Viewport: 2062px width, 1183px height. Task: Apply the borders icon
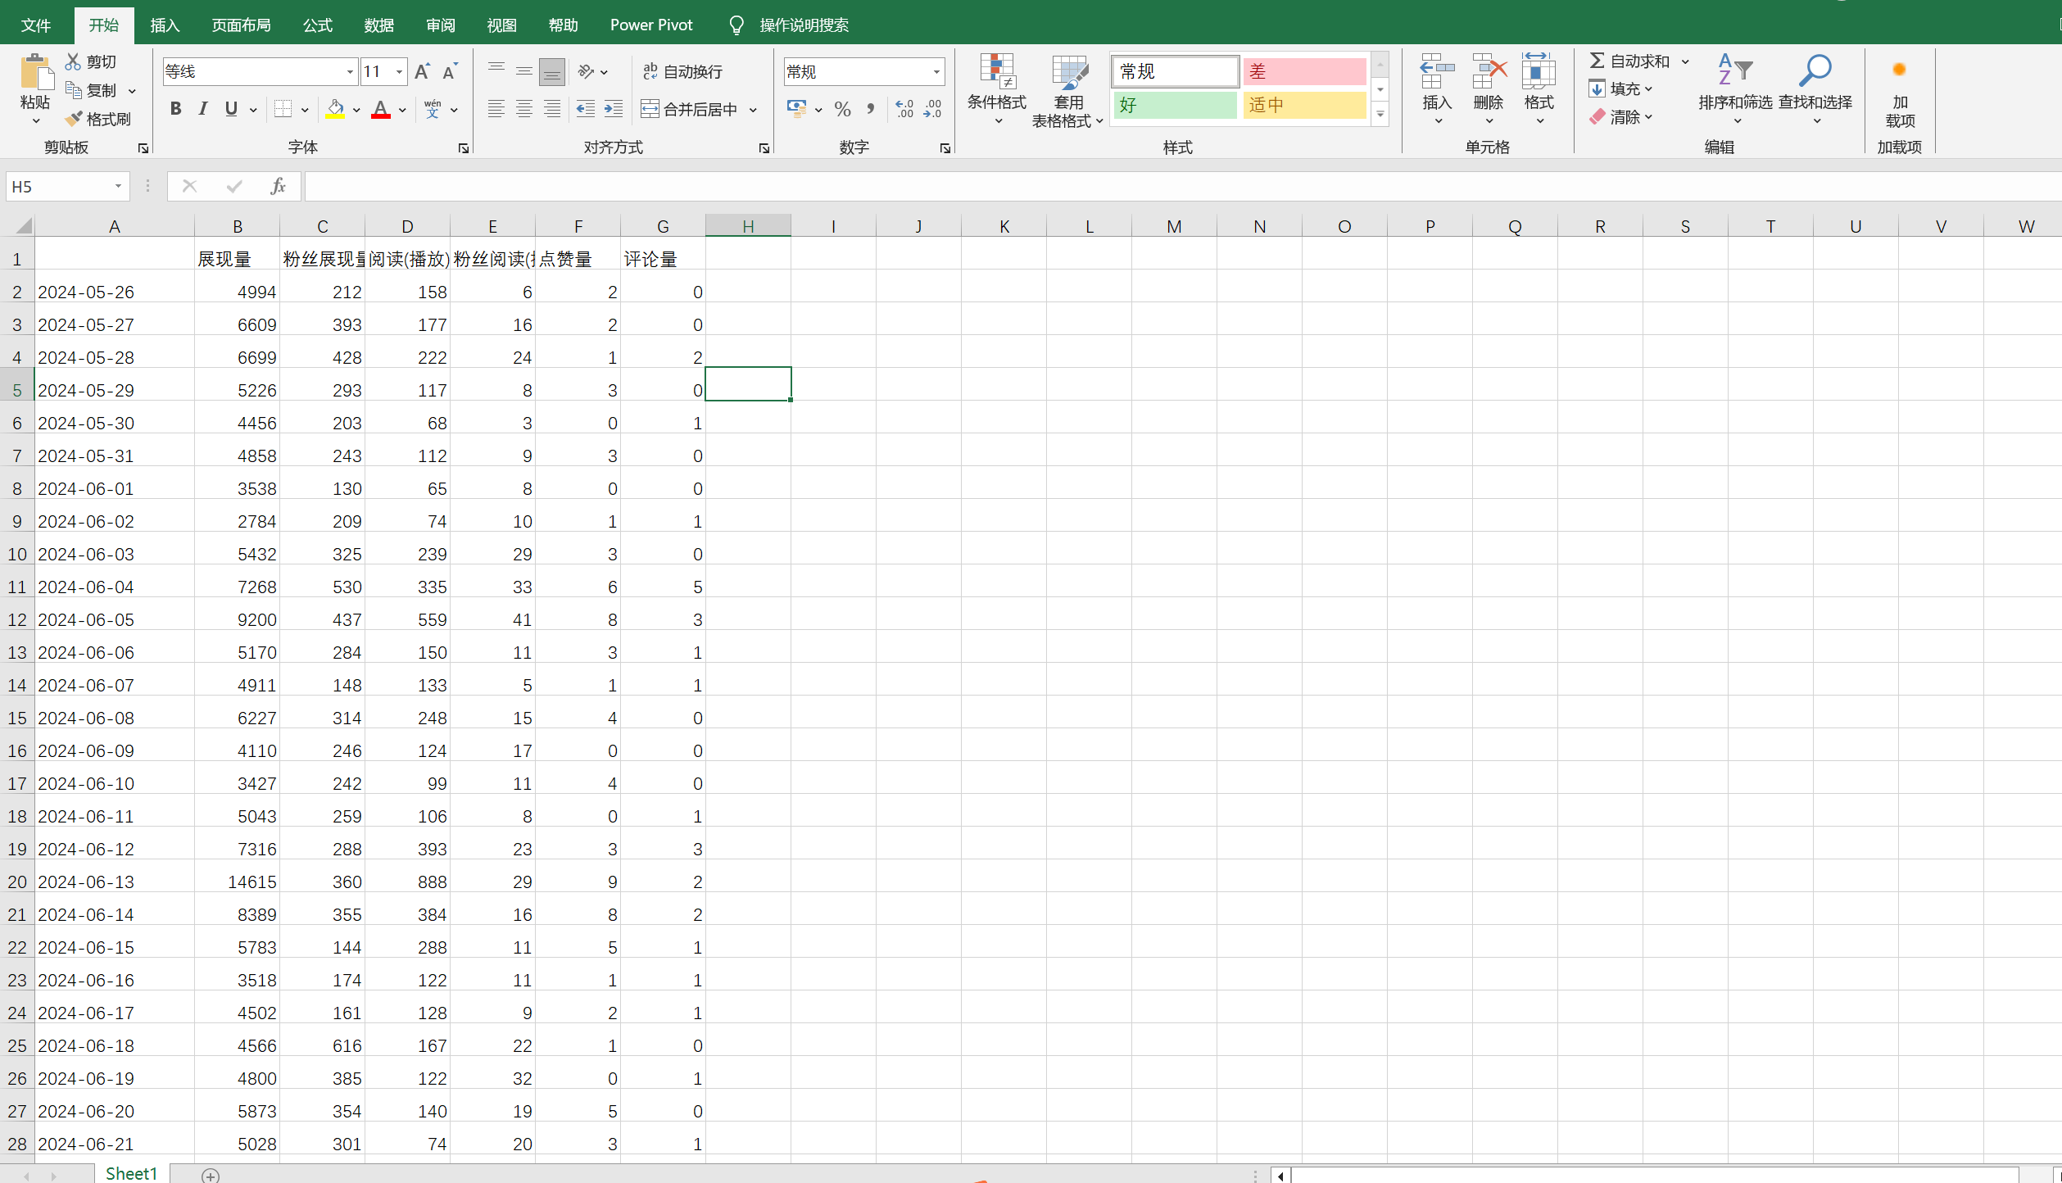click(283, 109)
